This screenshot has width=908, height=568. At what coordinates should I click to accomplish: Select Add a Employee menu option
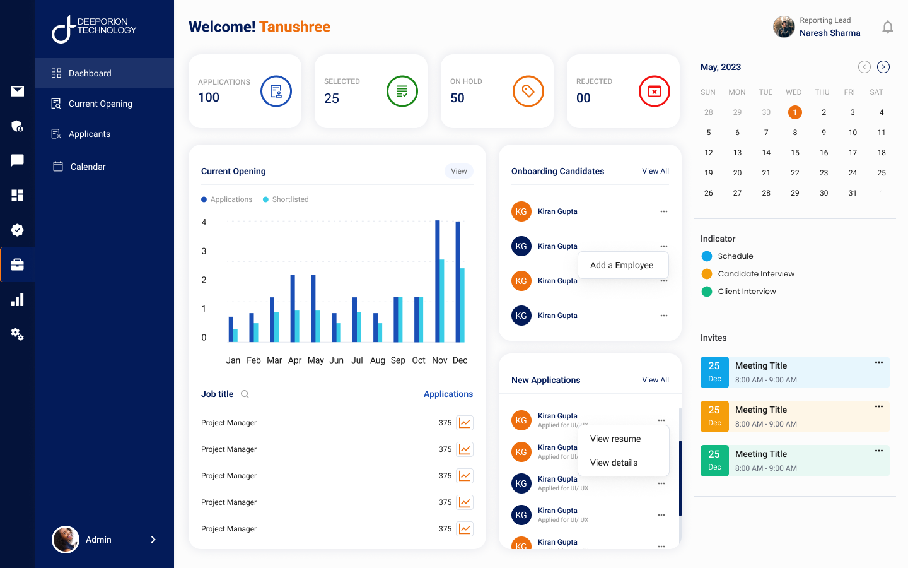[x=622, y=265]
